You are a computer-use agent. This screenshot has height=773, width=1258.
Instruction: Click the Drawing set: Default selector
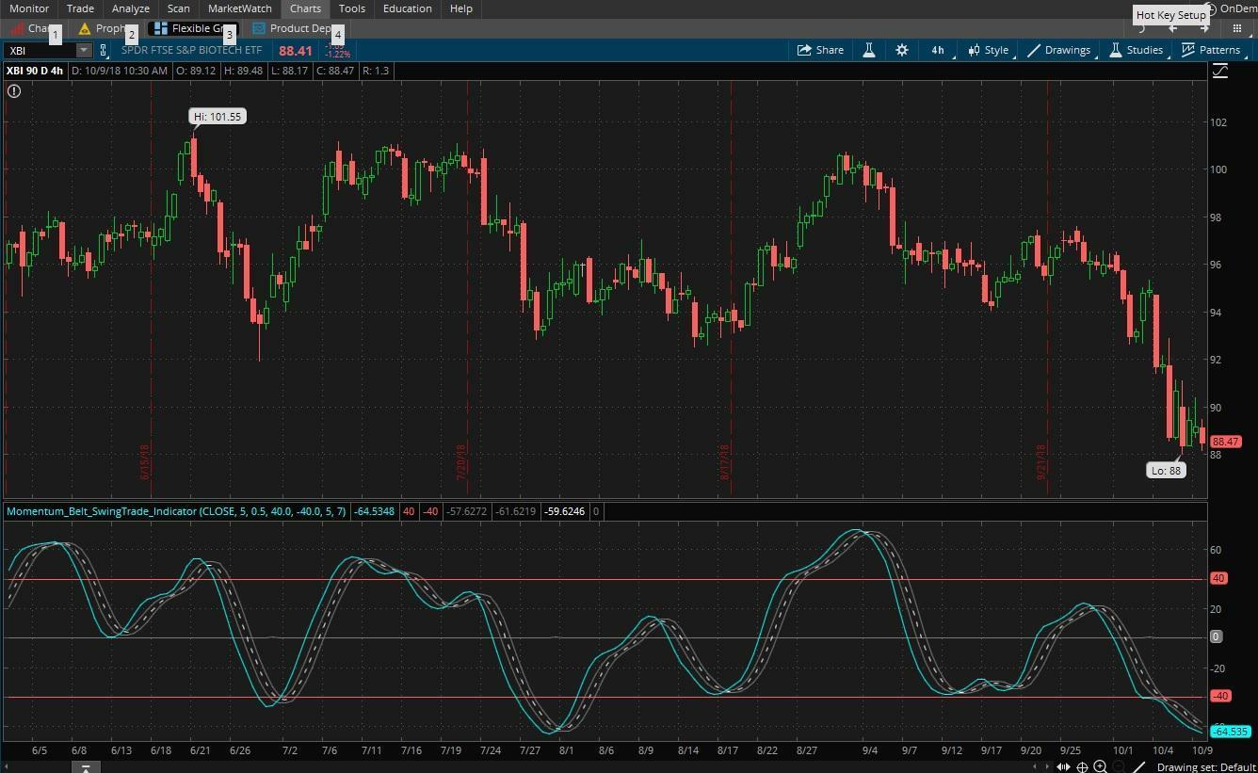pos(1207,767)
